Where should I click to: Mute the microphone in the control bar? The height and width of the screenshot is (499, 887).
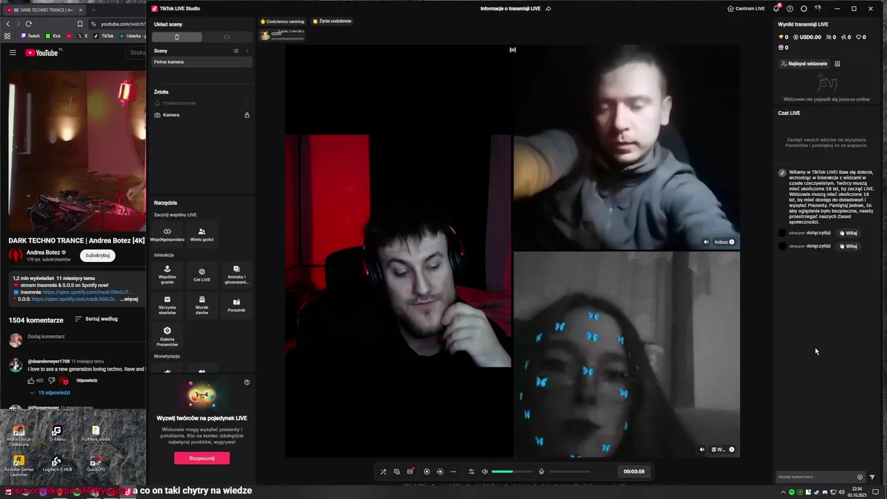[x=542, y=471]
